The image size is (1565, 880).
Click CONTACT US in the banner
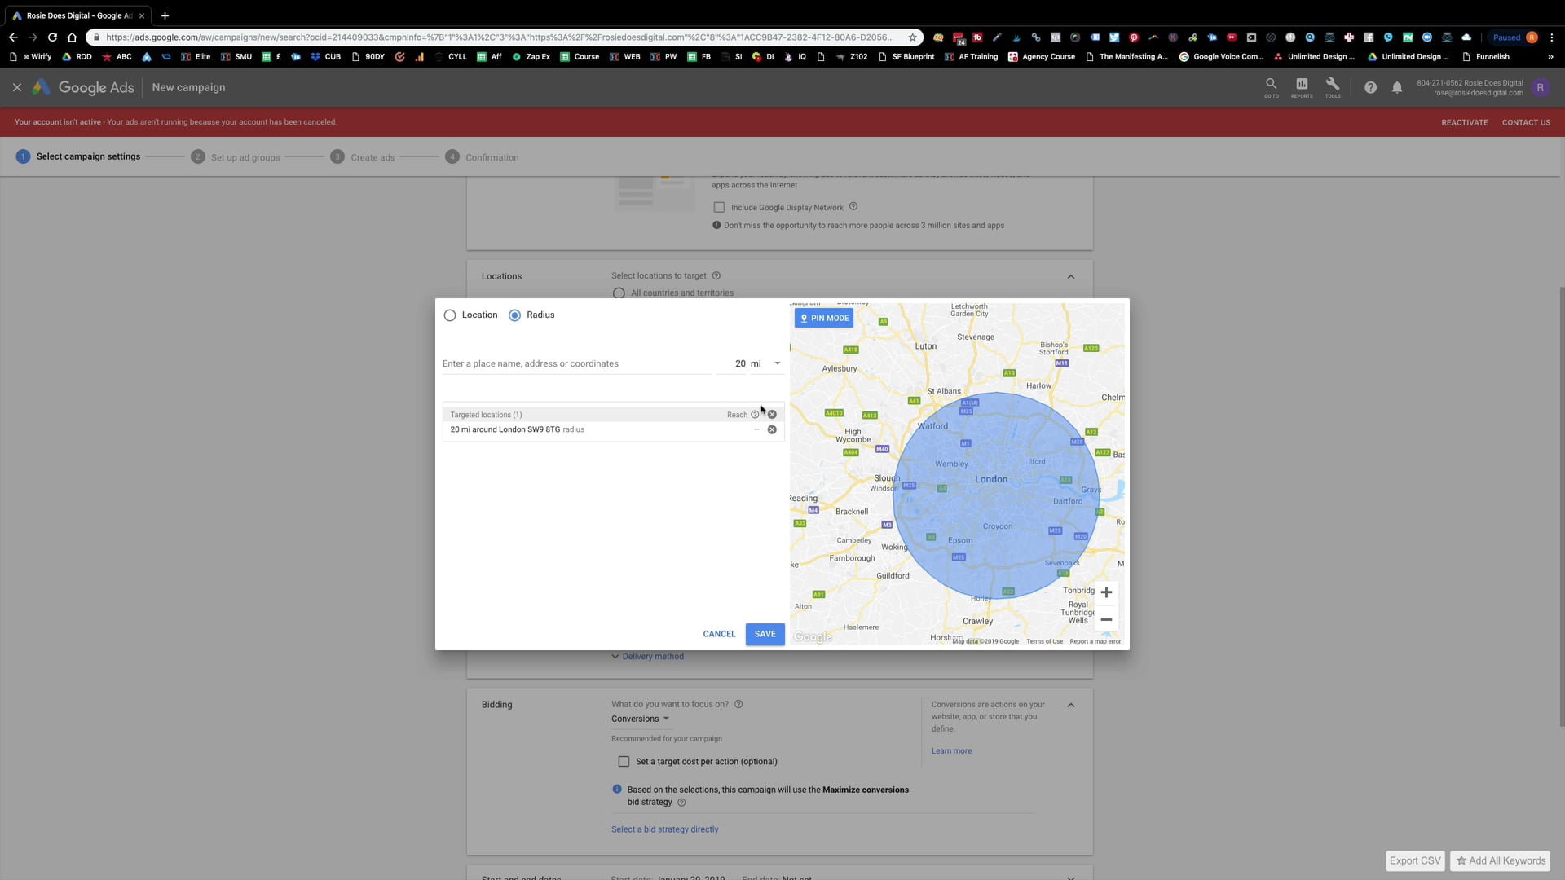(x=1526, y=122)
